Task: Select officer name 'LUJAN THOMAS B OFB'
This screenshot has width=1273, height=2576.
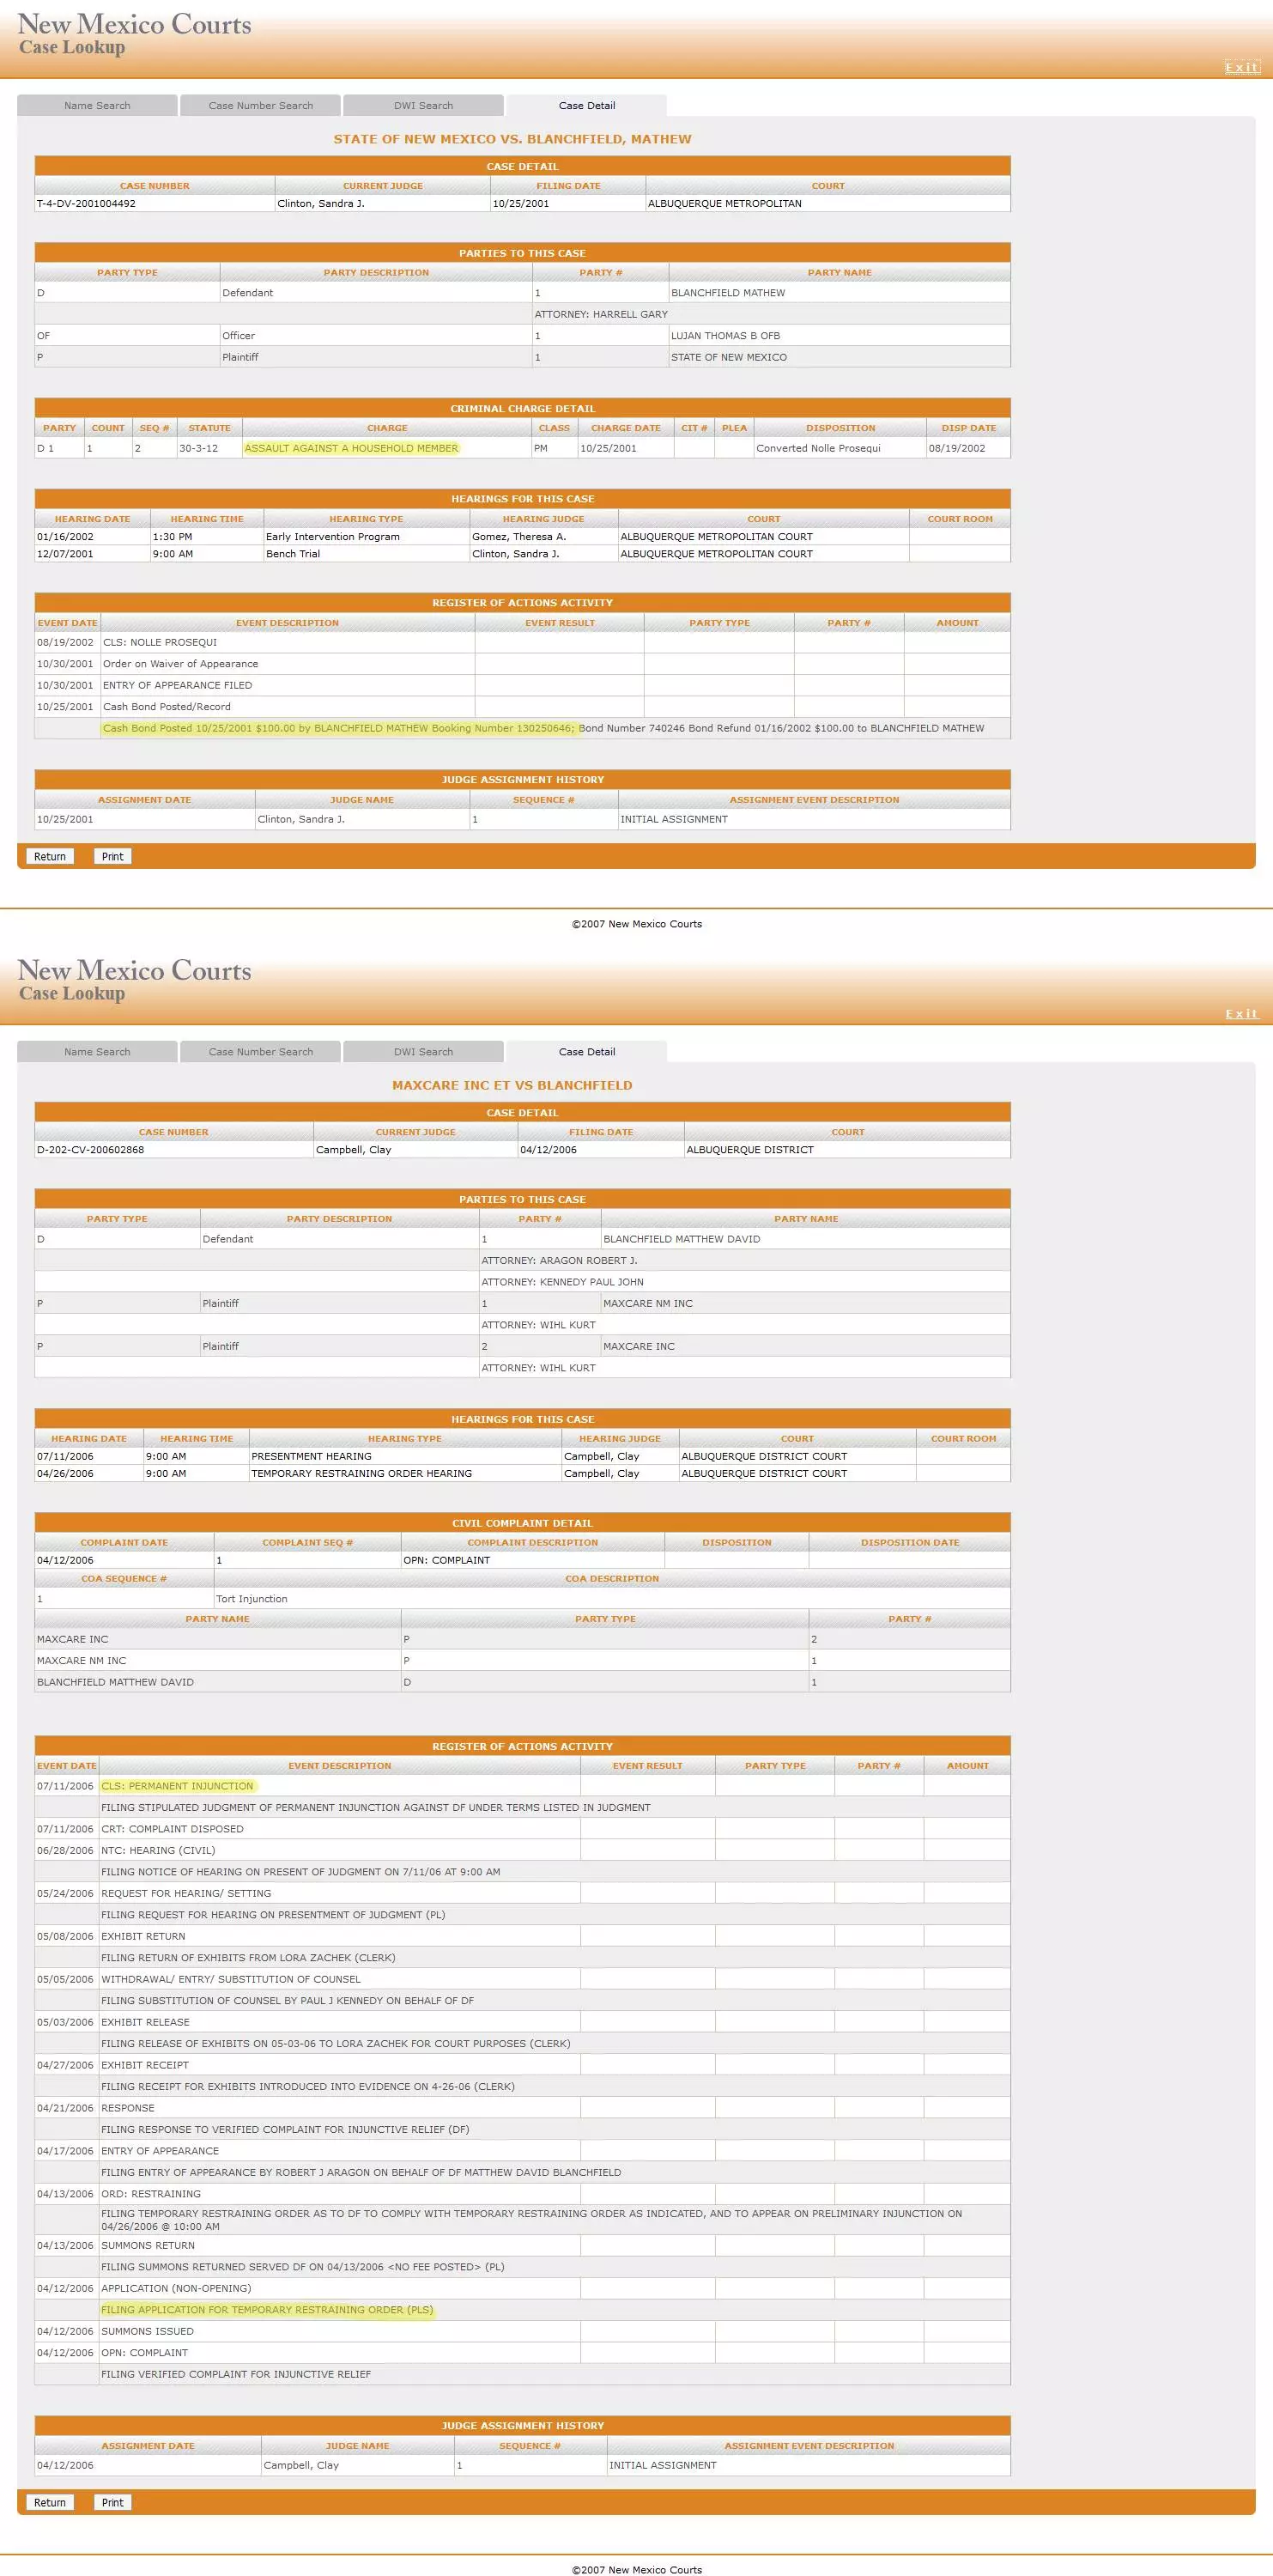Action: [725, 335]
